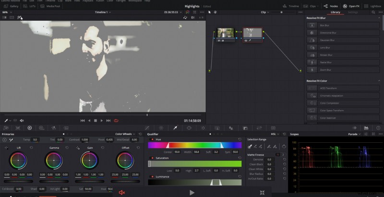Click the auto balance A button
The width and height of the screenshot is (384, 197).
click(4, 140)
